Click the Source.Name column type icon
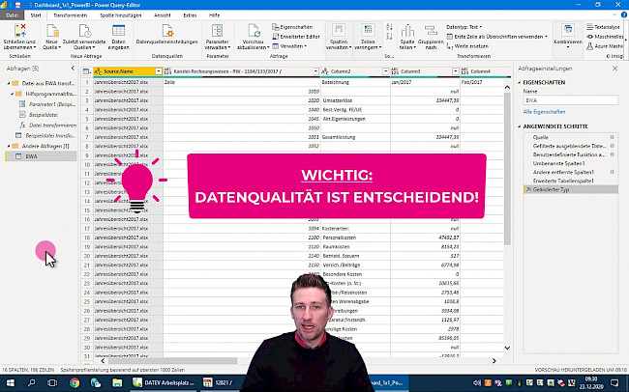 pos(98,71)
